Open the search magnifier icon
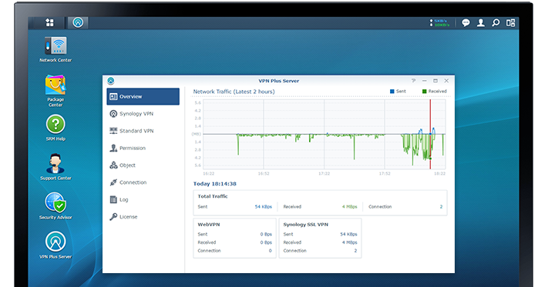The image size is (548, 287). [x=496, y=23]
